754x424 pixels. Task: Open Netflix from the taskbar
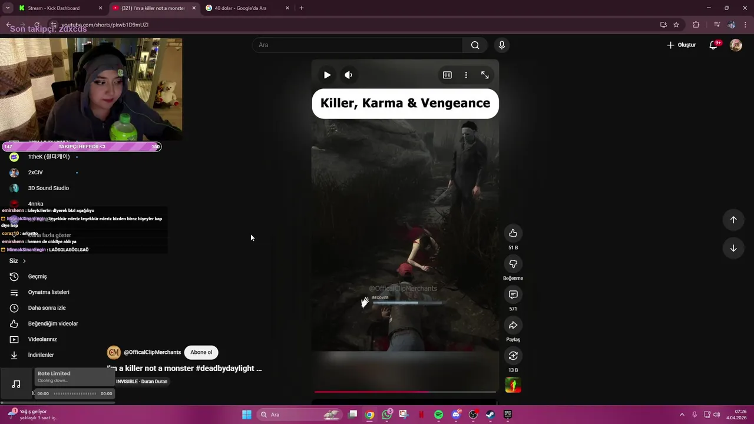pyautogui.click(x=421, y=415)
